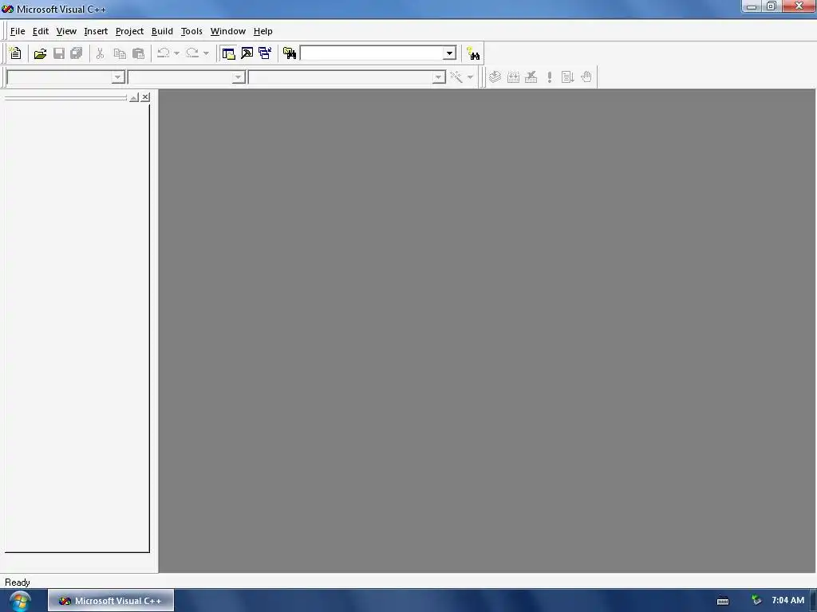Click the Build icon in build toolbar
The image size is (817, 612).
point(513,77)
